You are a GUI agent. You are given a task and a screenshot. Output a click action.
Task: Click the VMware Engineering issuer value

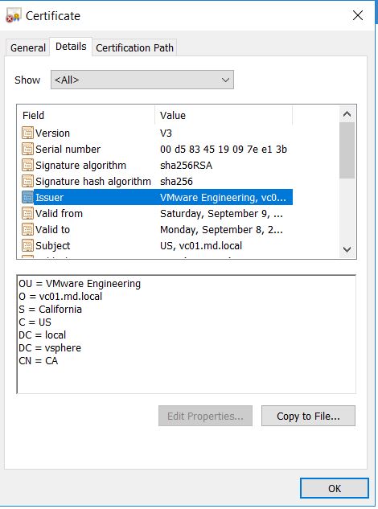coord(223,197)
